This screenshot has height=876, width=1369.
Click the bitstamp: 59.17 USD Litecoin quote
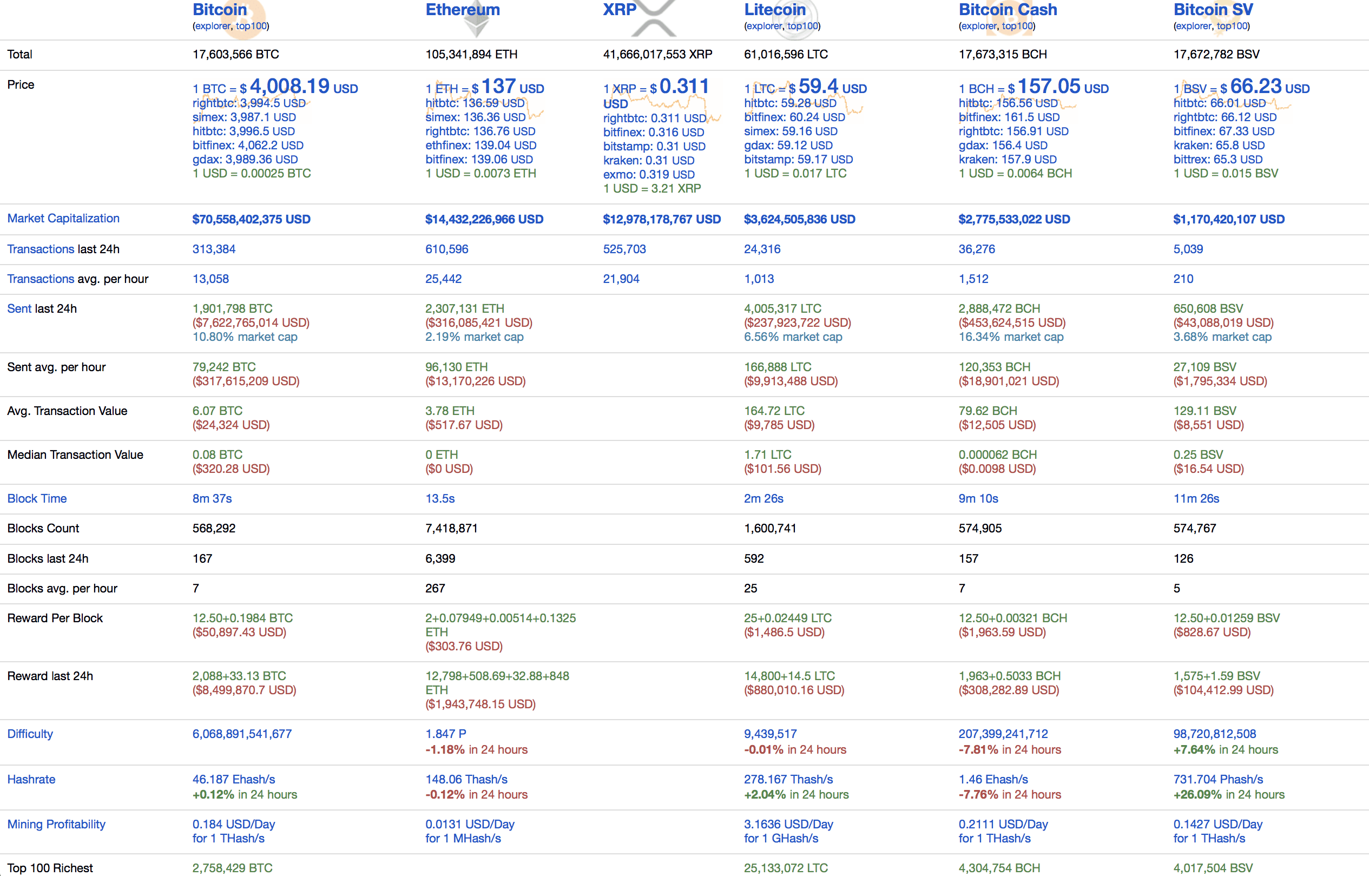pos(798,159)
